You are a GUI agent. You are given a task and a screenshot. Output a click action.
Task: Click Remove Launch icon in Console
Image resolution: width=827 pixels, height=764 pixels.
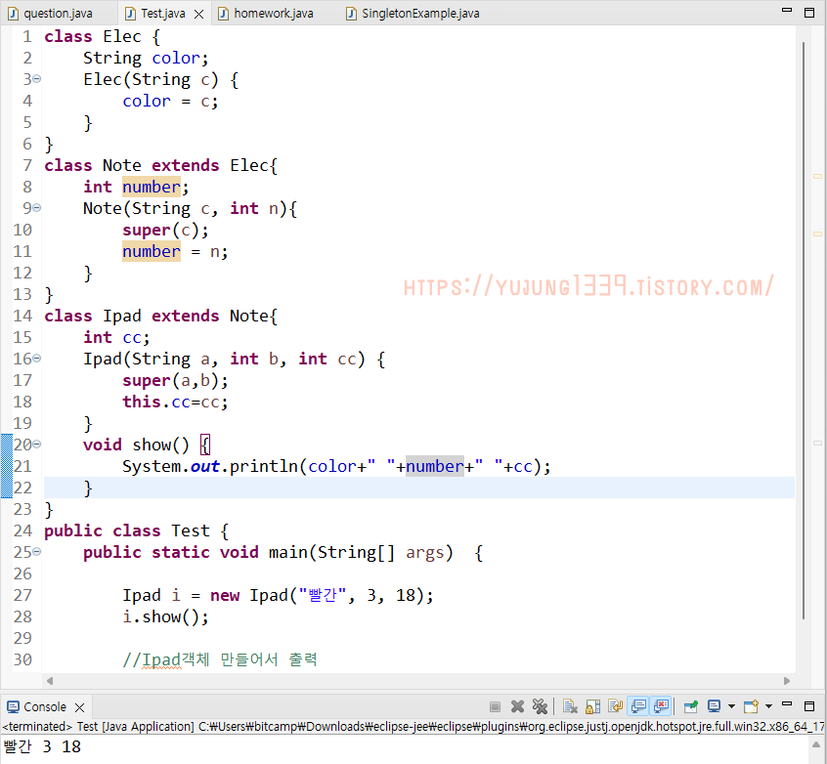click(x=518, y=706)
